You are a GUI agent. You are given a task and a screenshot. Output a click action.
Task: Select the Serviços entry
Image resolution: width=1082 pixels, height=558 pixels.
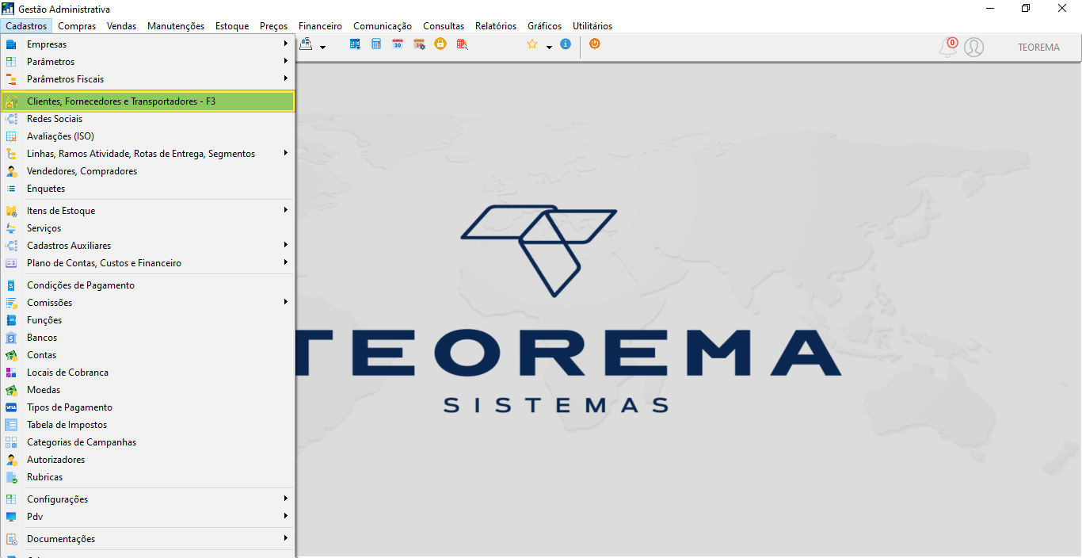point(148,228)
